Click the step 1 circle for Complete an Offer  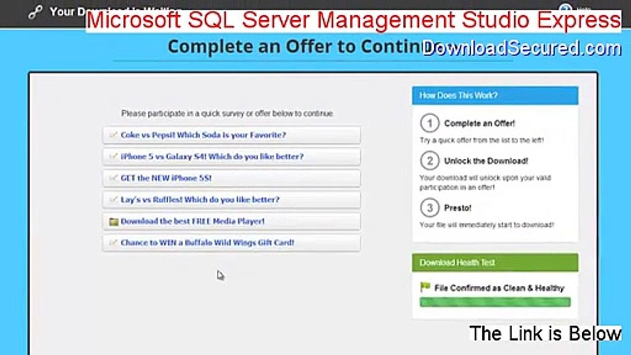[x=429, y=123]
